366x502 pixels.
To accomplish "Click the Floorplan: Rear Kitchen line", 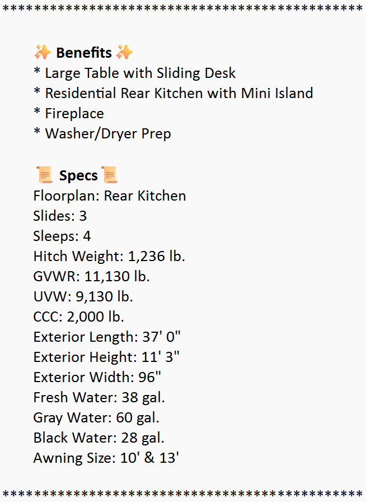I will point(110,196).
